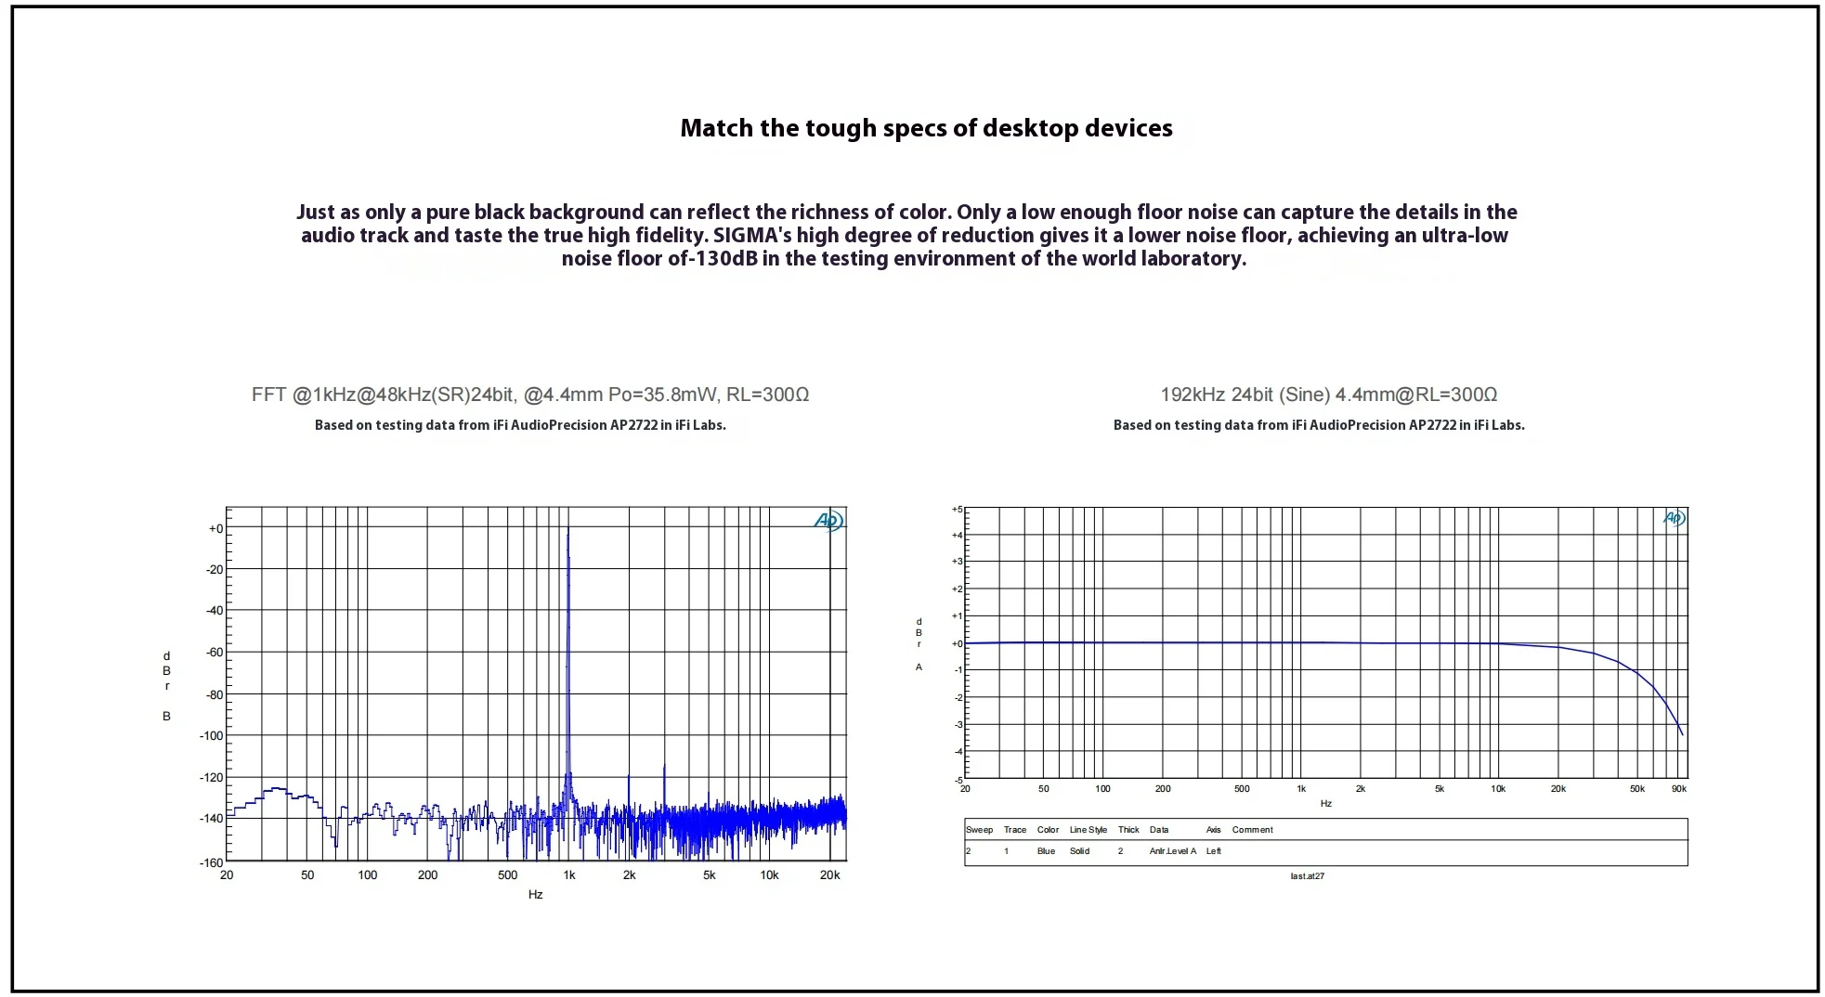
Task: Click the "192kHz 24bit (Sine) 4.4mm@RL=300Ω" title
Action: click(1328, 395)
